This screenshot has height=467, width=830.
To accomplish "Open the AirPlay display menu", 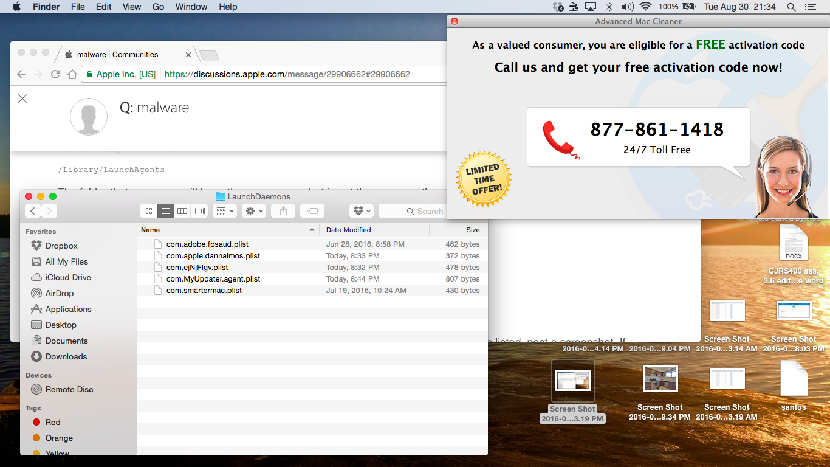I will (591, 7).
